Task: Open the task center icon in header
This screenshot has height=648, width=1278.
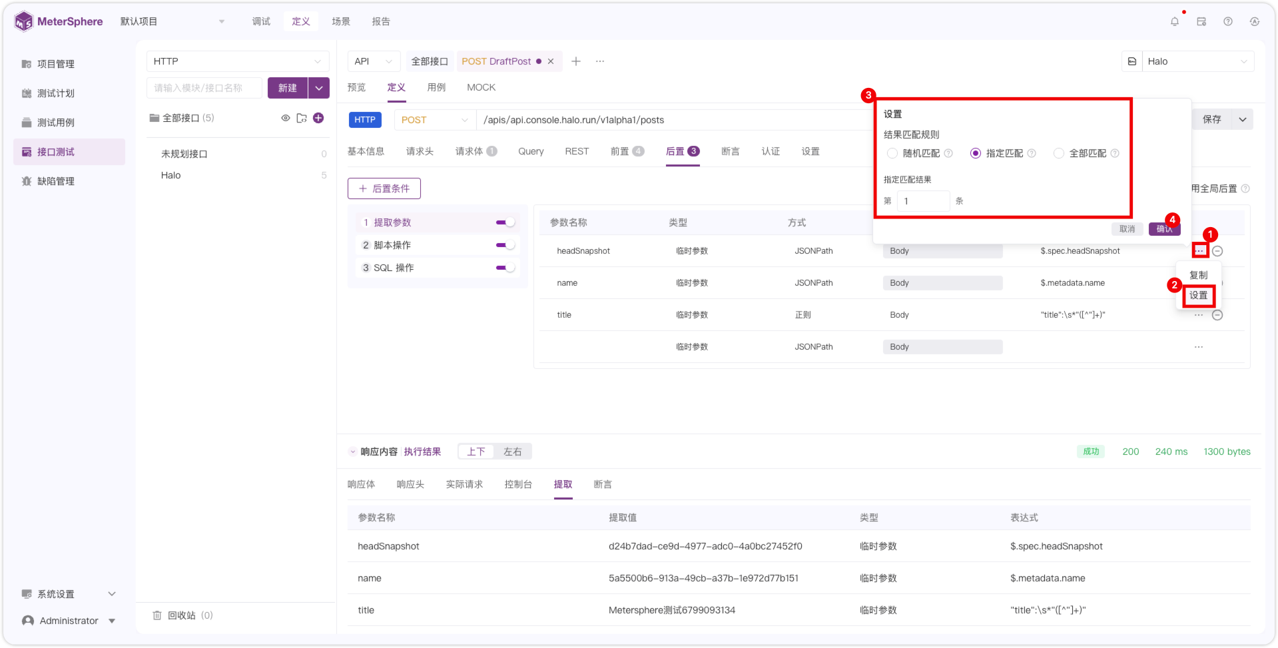Action: point(1201,21)
